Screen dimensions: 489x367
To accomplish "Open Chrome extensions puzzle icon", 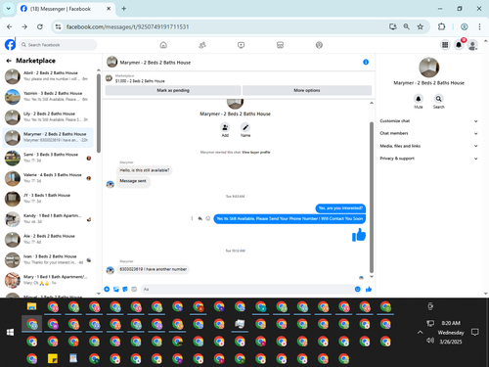I will point(441,26).
